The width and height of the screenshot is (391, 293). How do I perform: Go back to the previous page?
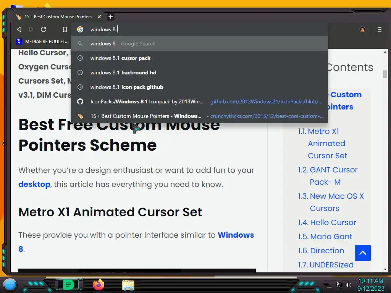point(19,29)
